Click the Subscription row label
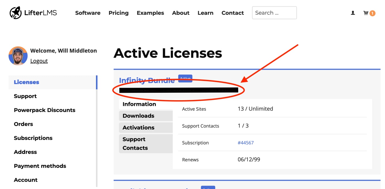 pyautogui.click(x=195, y=143)
